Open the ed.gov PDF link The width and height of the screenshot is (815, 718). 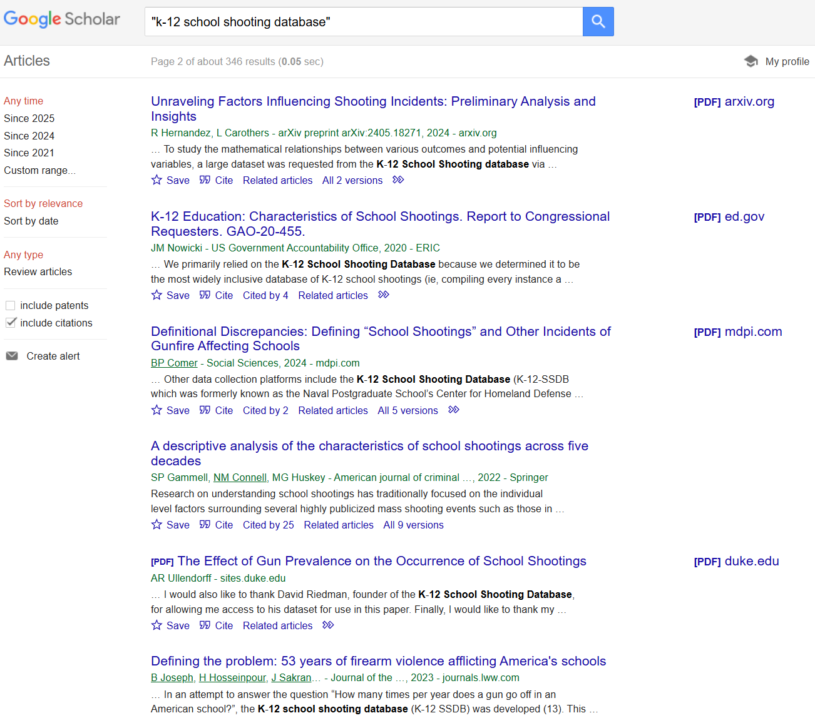[x=729, y=216]
